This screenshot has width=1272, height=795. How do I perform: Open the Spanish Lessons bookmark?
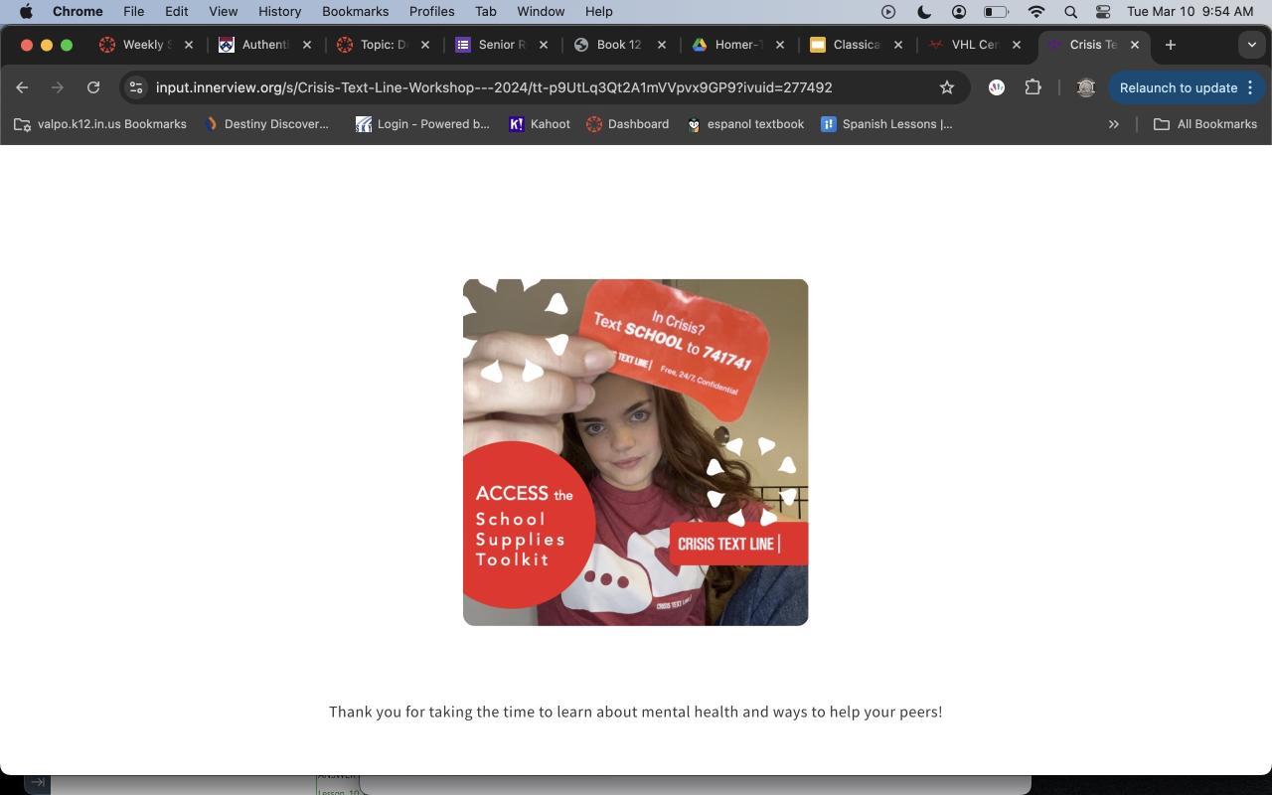(x=886, y=124)
